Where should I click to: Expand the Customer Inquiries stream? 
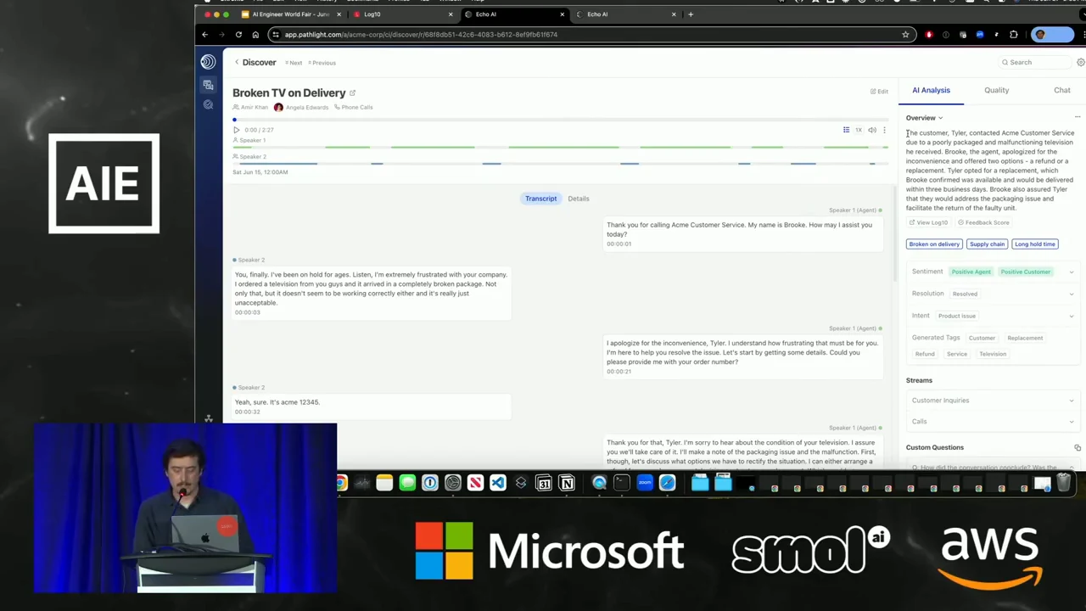(993, 401)
